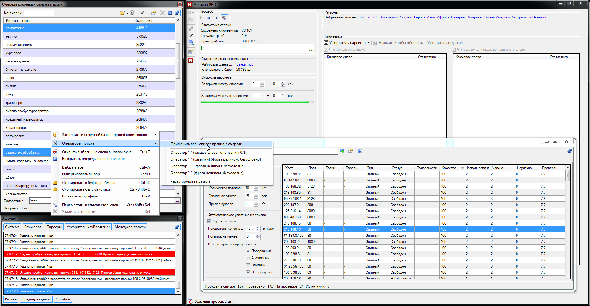Switch to Парсеры log tab
Screen dimensions: 590x306
click(x=54, y=227)
